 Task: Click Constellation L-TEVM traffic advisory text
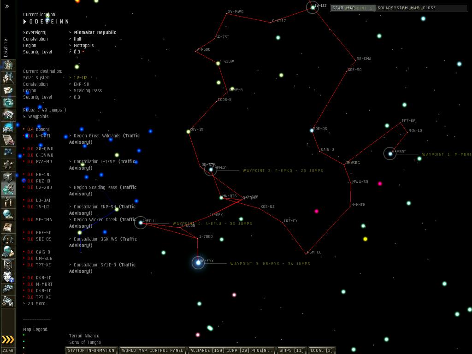(103, 165)
